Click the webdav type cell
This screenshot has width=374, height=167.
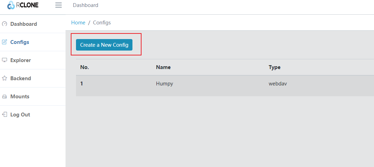(x=277, y=84)
